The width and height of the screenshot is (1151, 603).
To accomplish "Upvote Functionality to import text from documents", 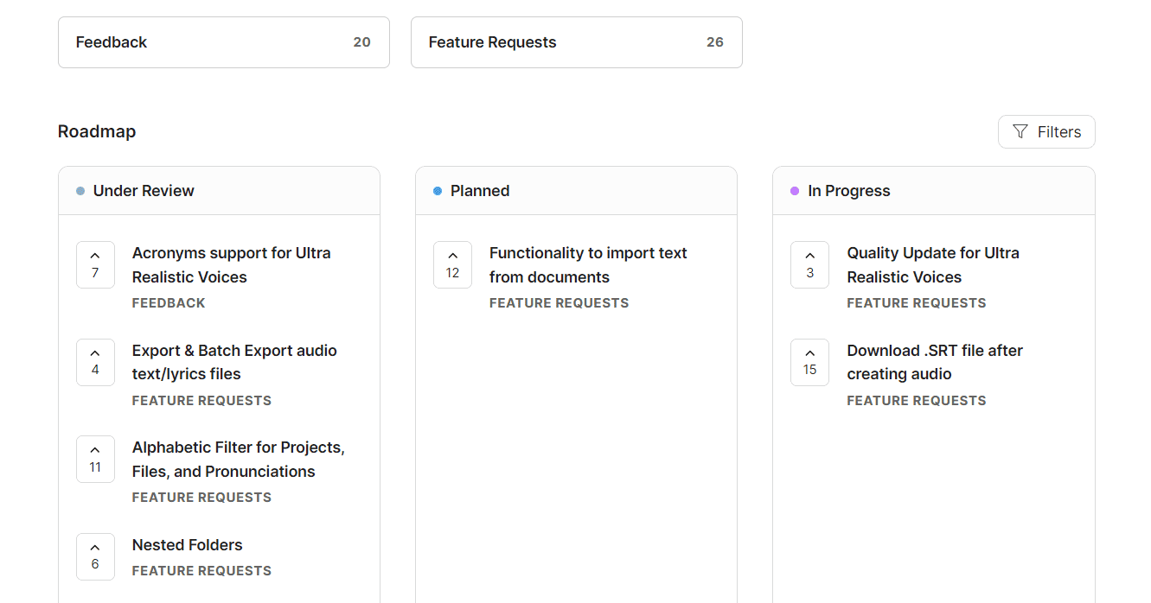I will pos(452,264).
